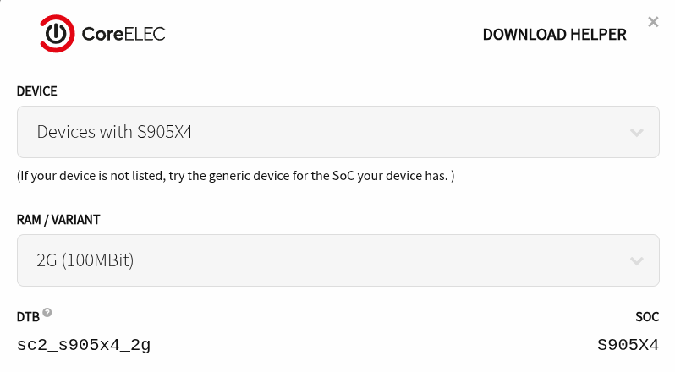Screen dimensions: 675x372
Task: Expand the RAM / Variant chevron arrow
Action: 637,261
